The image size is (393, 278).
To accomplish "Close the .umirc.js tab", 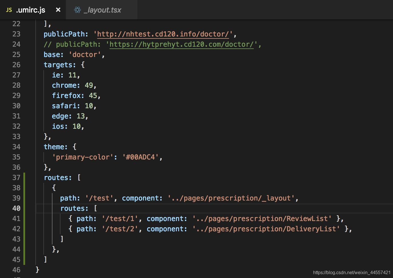I will [x=58, y=10].
